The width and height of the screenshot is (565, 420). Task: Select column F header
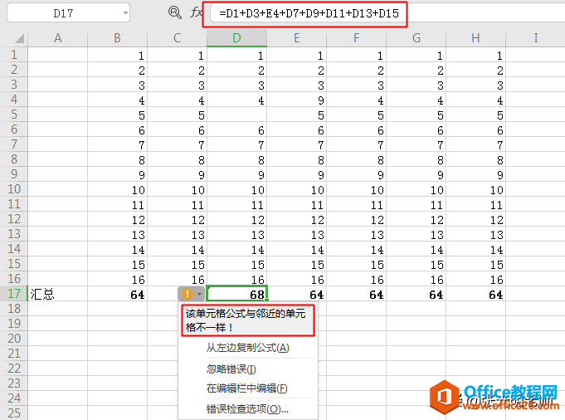point(357,38)
